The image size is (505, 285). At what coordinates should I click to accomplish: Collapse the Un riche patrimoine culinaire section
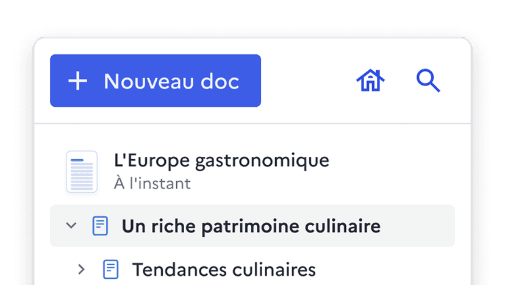pyautogui.click(x=71, y=226)
